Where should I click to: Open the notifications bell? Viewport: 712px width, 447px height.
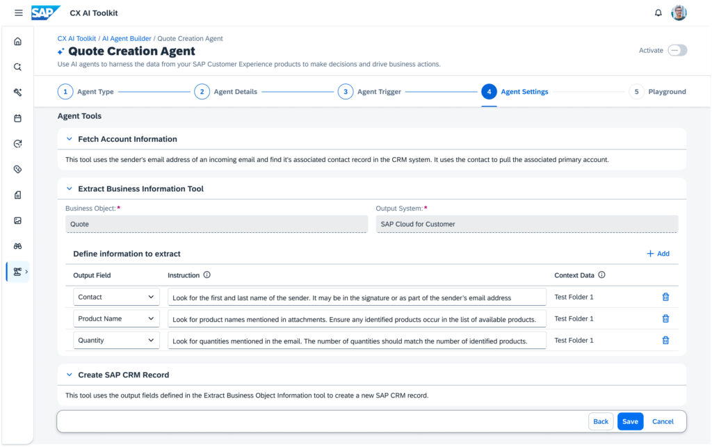tap(658, 13)
